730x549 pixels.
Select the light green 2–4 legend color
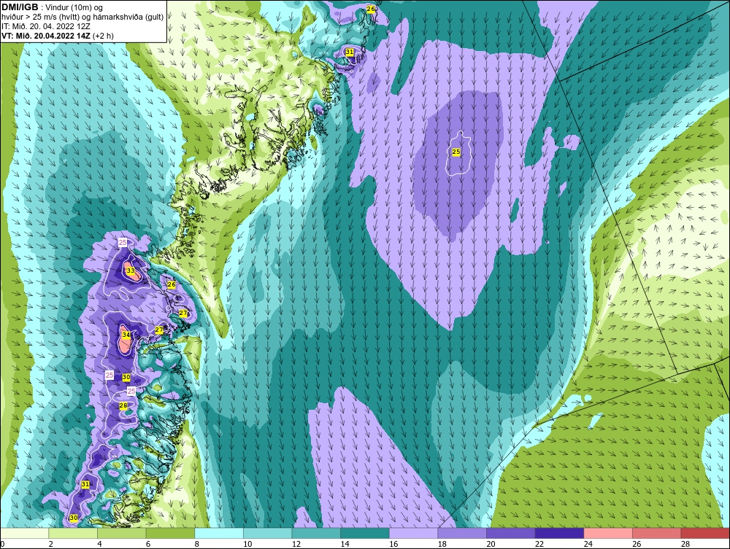(x=73, y=533)
